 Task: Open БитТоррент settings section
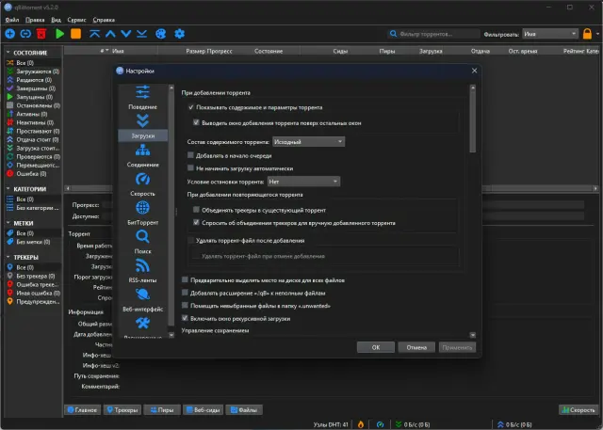pyautogui.click(x=142, y=213)
